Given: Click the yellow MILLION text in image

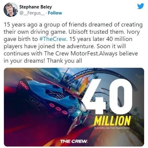Looking at the screenshot, I should 112,121.
